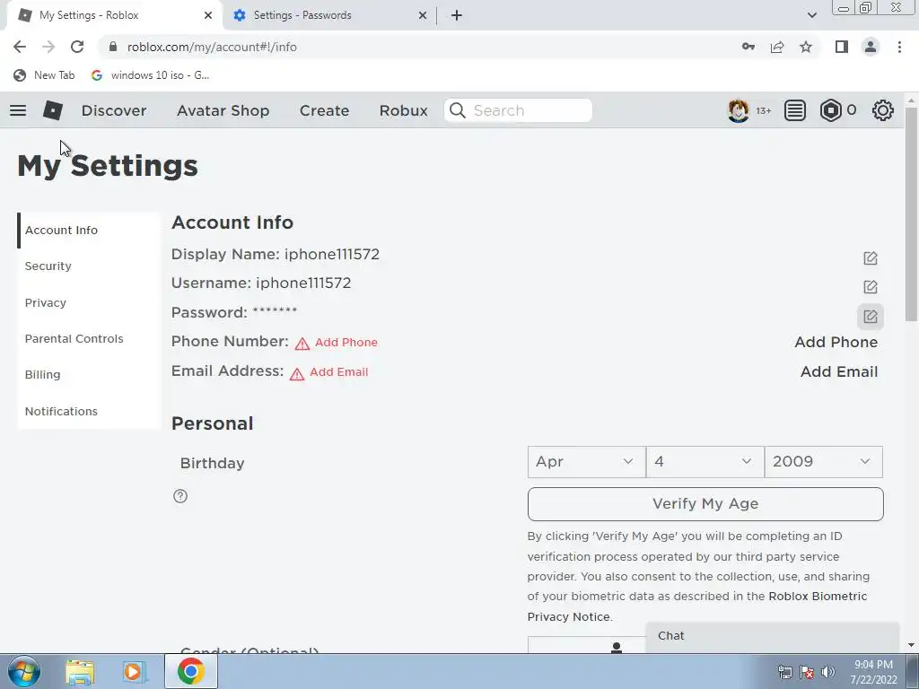Open the New Tab bookmark
This screenshot has height=689, width=919.
pos(45,75)
